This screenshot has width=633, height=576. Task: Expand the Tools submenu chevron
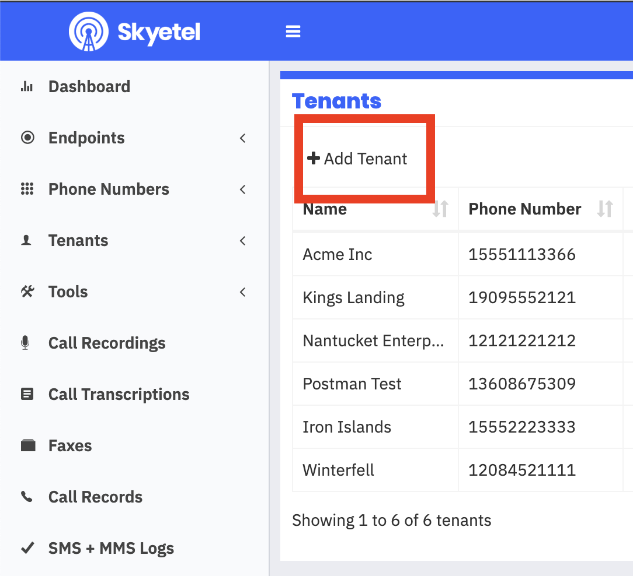pyautogui.click(x=242, y=292)
